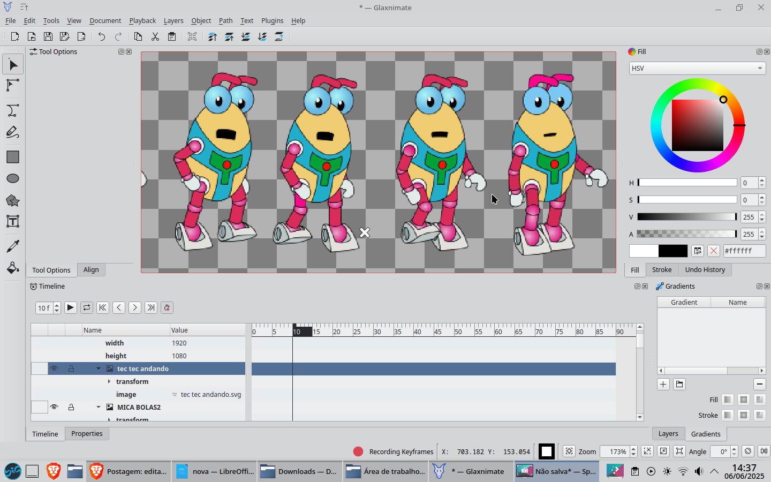Screen dimensions: 771x482
Task: Collapse the tec tec andando layer
Action: [99, 368]
